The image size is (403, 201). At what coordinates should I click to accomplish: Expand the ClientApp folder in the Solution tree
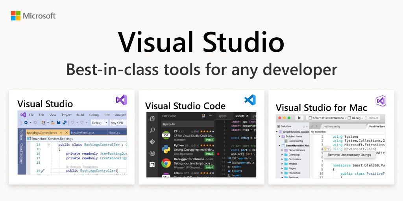tap(282, 155)
